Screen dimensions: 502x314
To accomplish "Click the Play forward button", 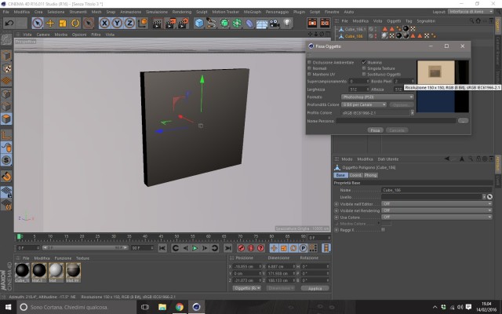I will (x=195, y=248).
